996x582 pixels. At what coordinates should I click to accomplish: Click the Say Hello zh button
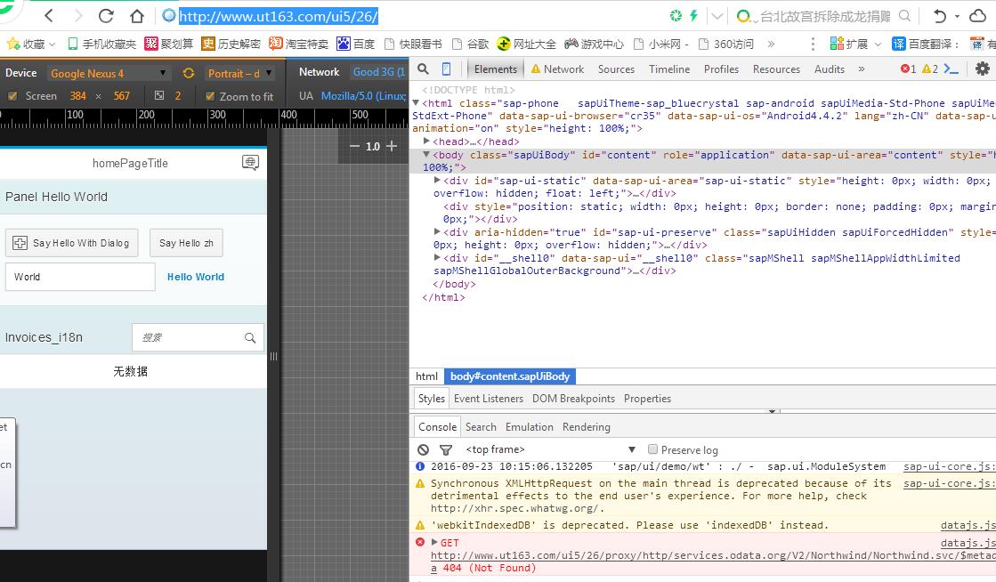tap(186, 243)
